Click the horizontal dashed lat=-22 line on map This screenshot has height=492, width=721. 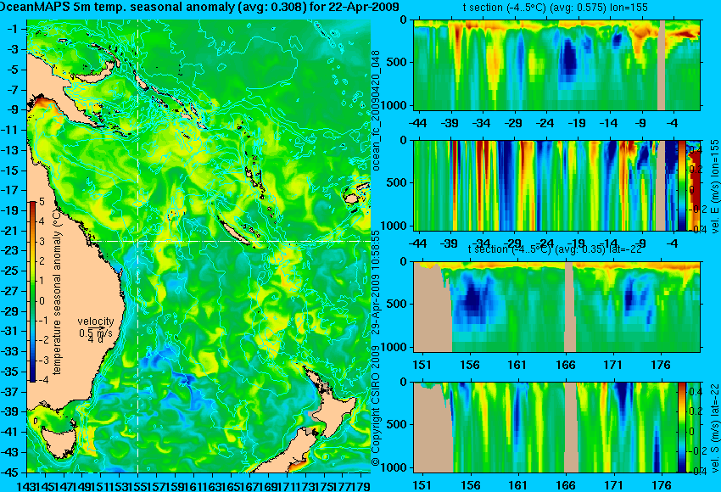click(x=230, y=241)
